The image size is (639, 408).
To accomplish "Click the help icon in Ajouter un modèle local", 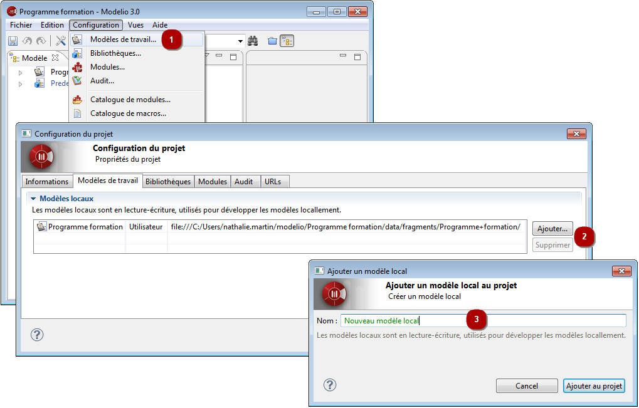I will [330, 385].
